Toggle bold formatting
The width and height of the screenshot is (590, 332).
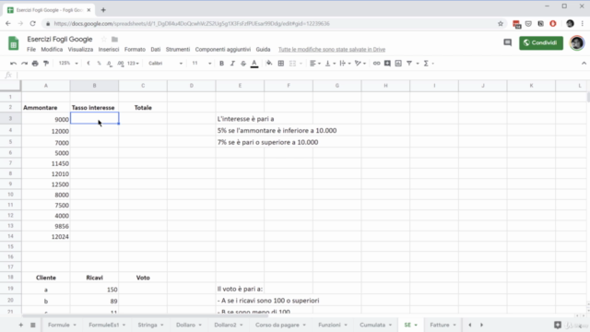click(221, 64)
